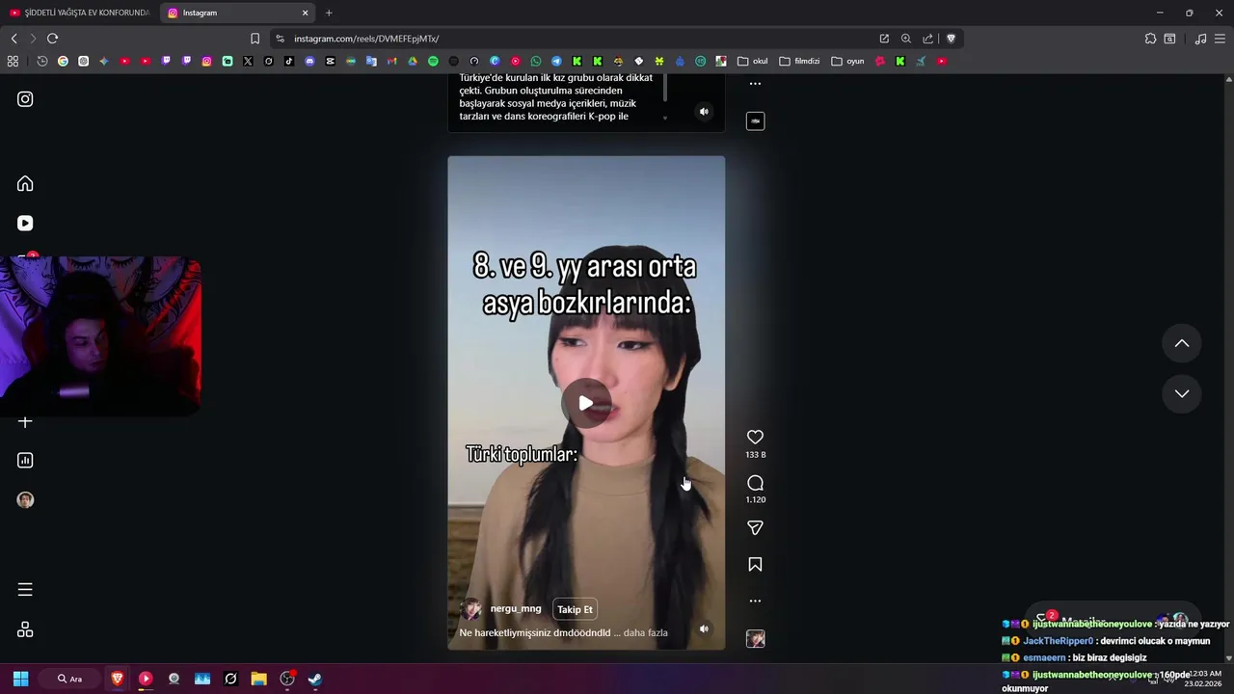
Task: Open the Gmail bookmark
Action: [391, 61]
